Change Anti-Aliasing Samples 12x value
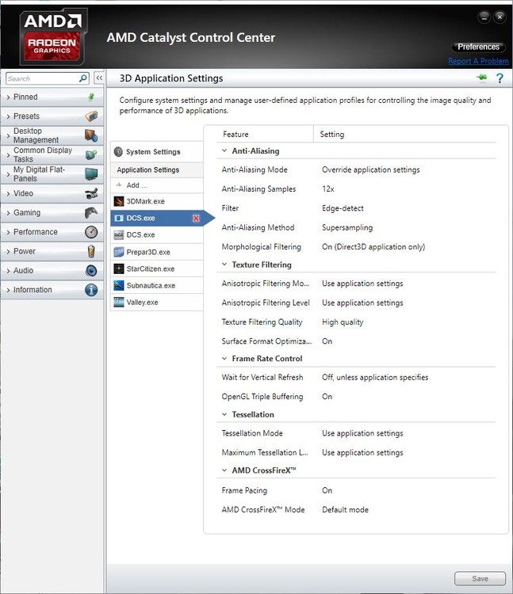 click(x=328, y=189)
